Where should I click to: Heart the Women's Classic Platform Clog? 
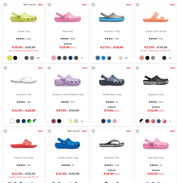[49, 68]
